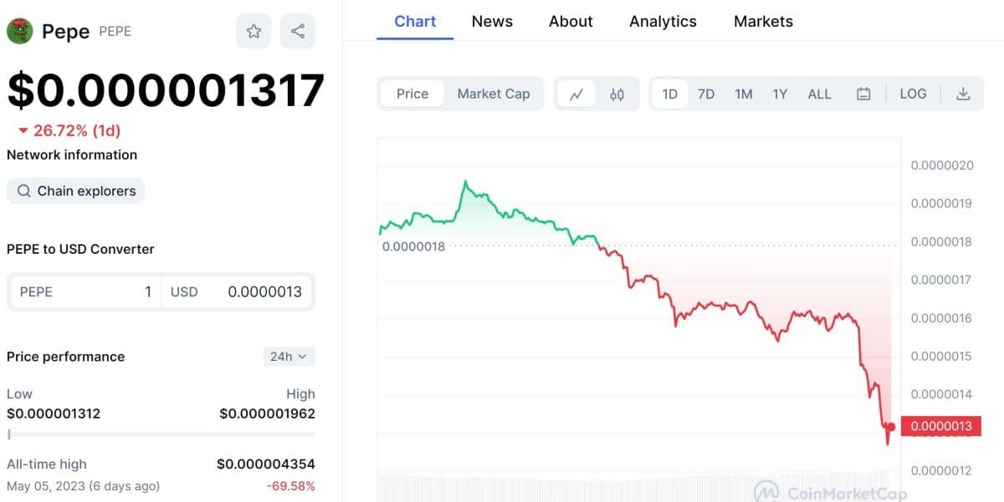1004x502 pixels.
Task: Expand the 24h price performance dropdown
Action: point(289,357)
